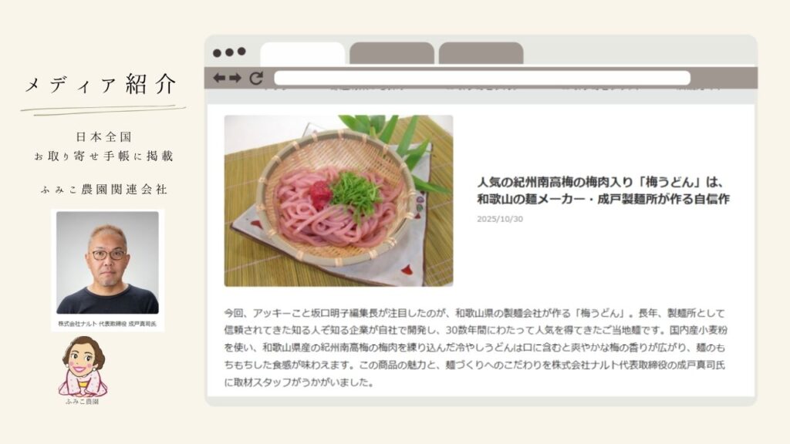Click the 2025/10/30 article date
The height and width of the screenshot is (444, 790).
pyautogui.click(x=500, y=219)
